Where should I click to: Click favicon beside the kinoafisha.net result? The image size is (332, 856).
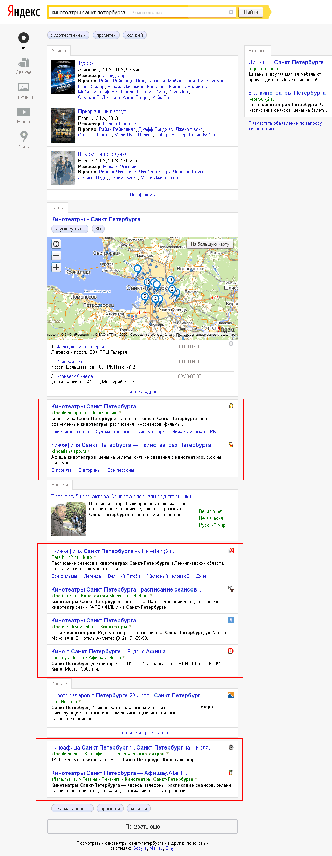click(231, 747)
